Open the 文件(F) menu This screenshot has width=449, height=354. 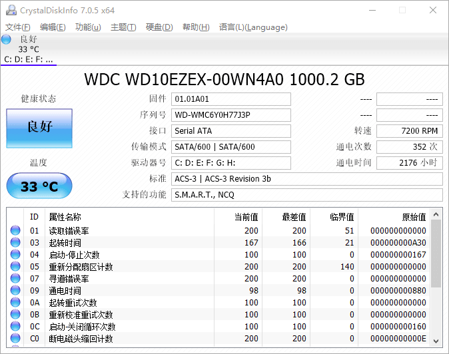(x=18, y=27)
